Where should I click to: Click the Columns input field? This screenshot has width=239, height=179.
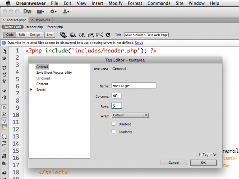point(117,96)
